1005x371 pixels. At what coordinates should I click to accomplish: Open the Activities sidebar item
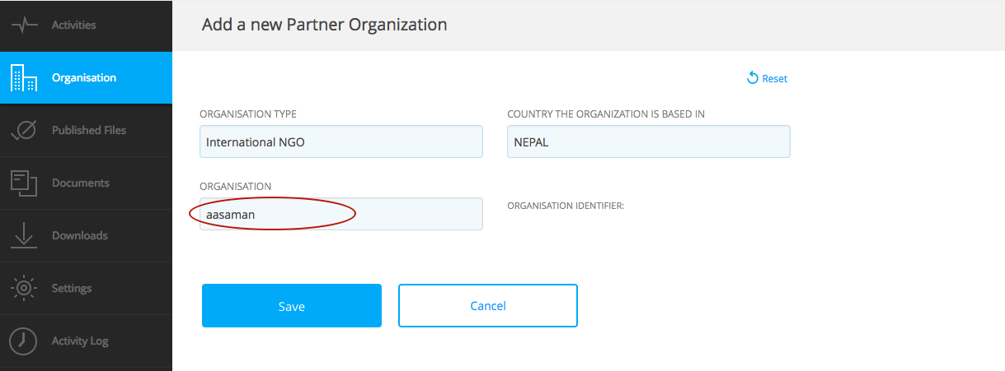[86, 25]
